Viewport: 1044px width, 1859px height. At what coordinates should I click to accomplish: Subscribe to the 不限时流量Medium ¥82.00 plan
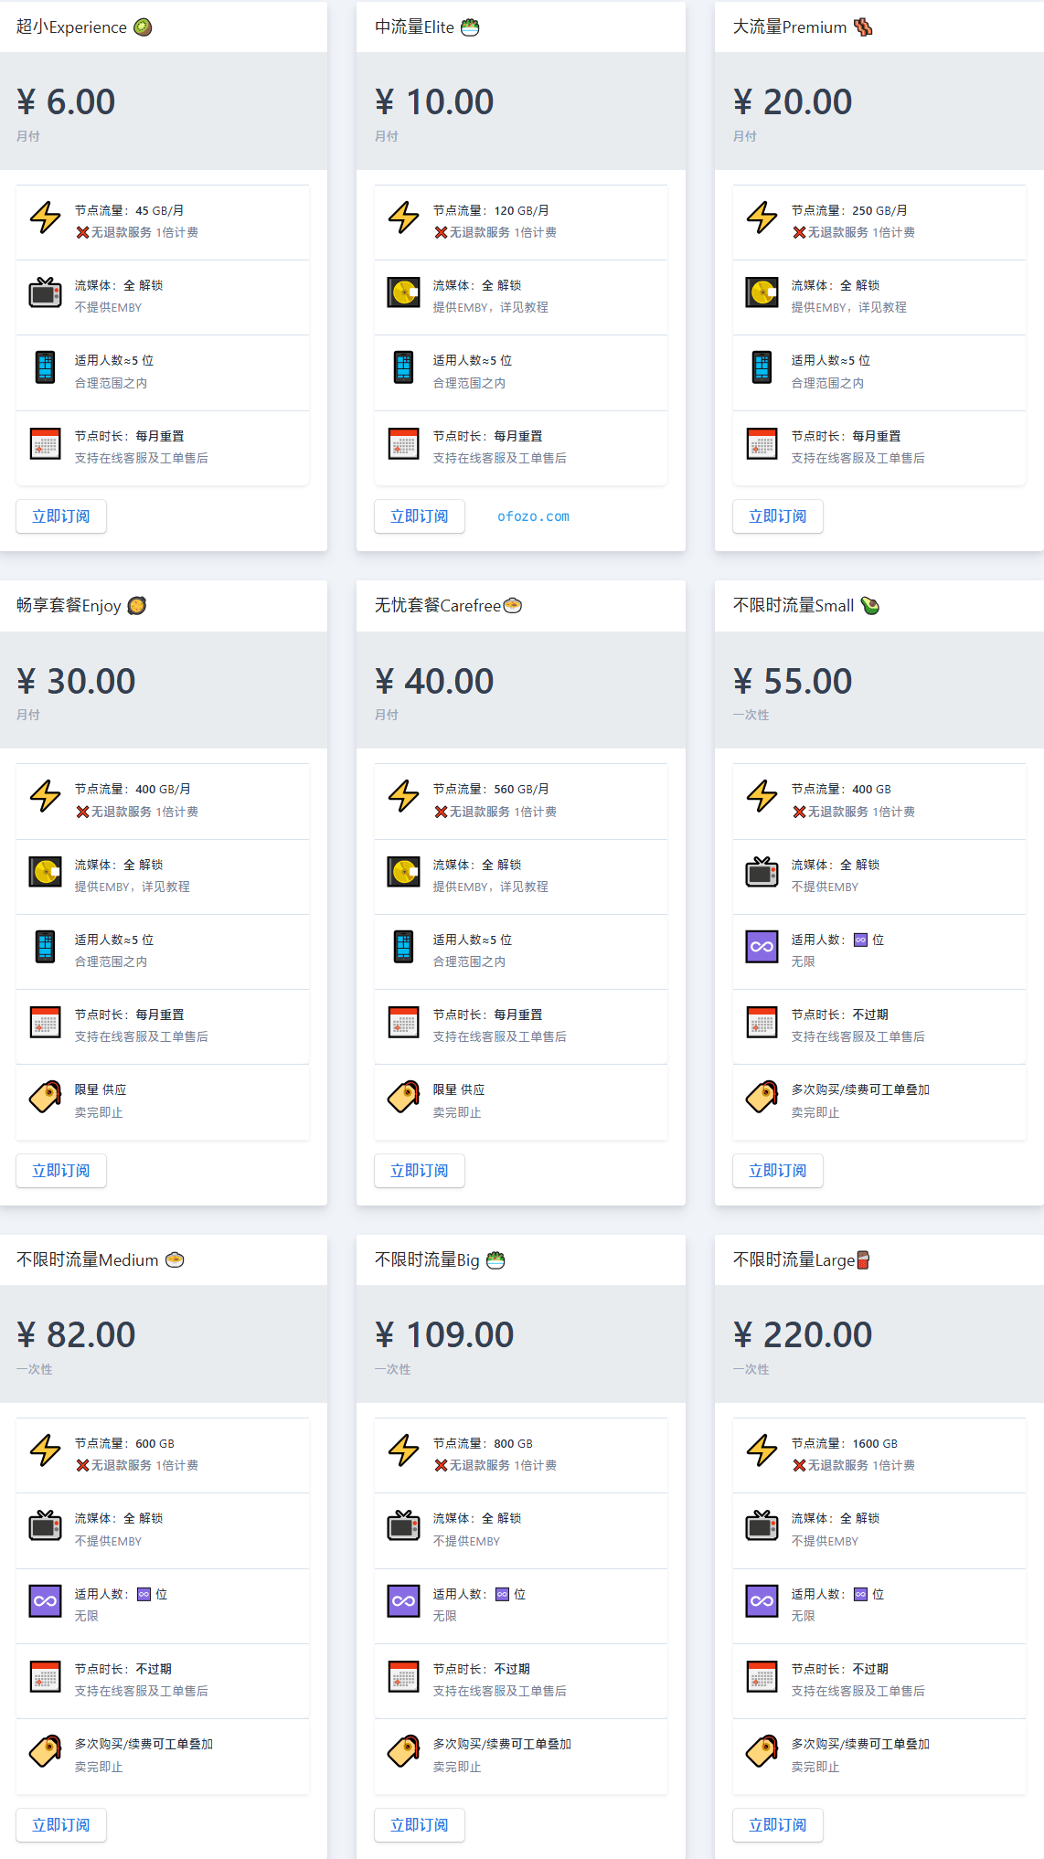[x=61, y=1825]
